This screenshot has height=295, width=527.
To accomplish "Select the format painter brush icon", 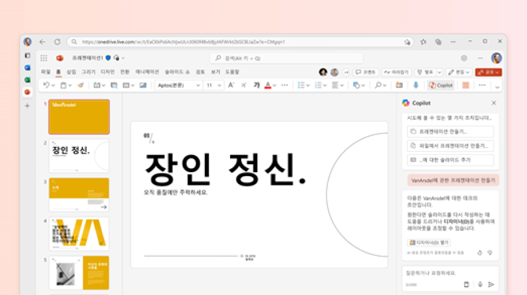I will 81,85.
